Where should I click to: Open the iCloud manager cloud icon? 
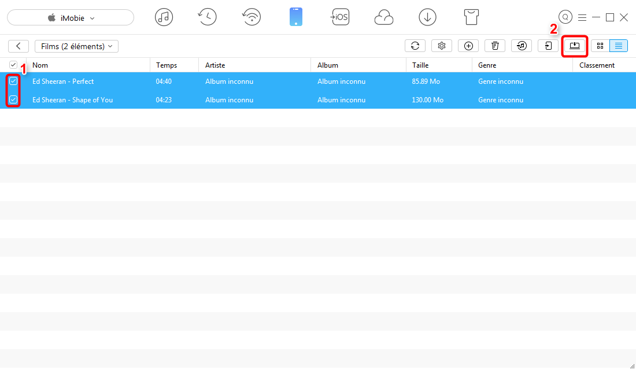(x=383, y=17)
